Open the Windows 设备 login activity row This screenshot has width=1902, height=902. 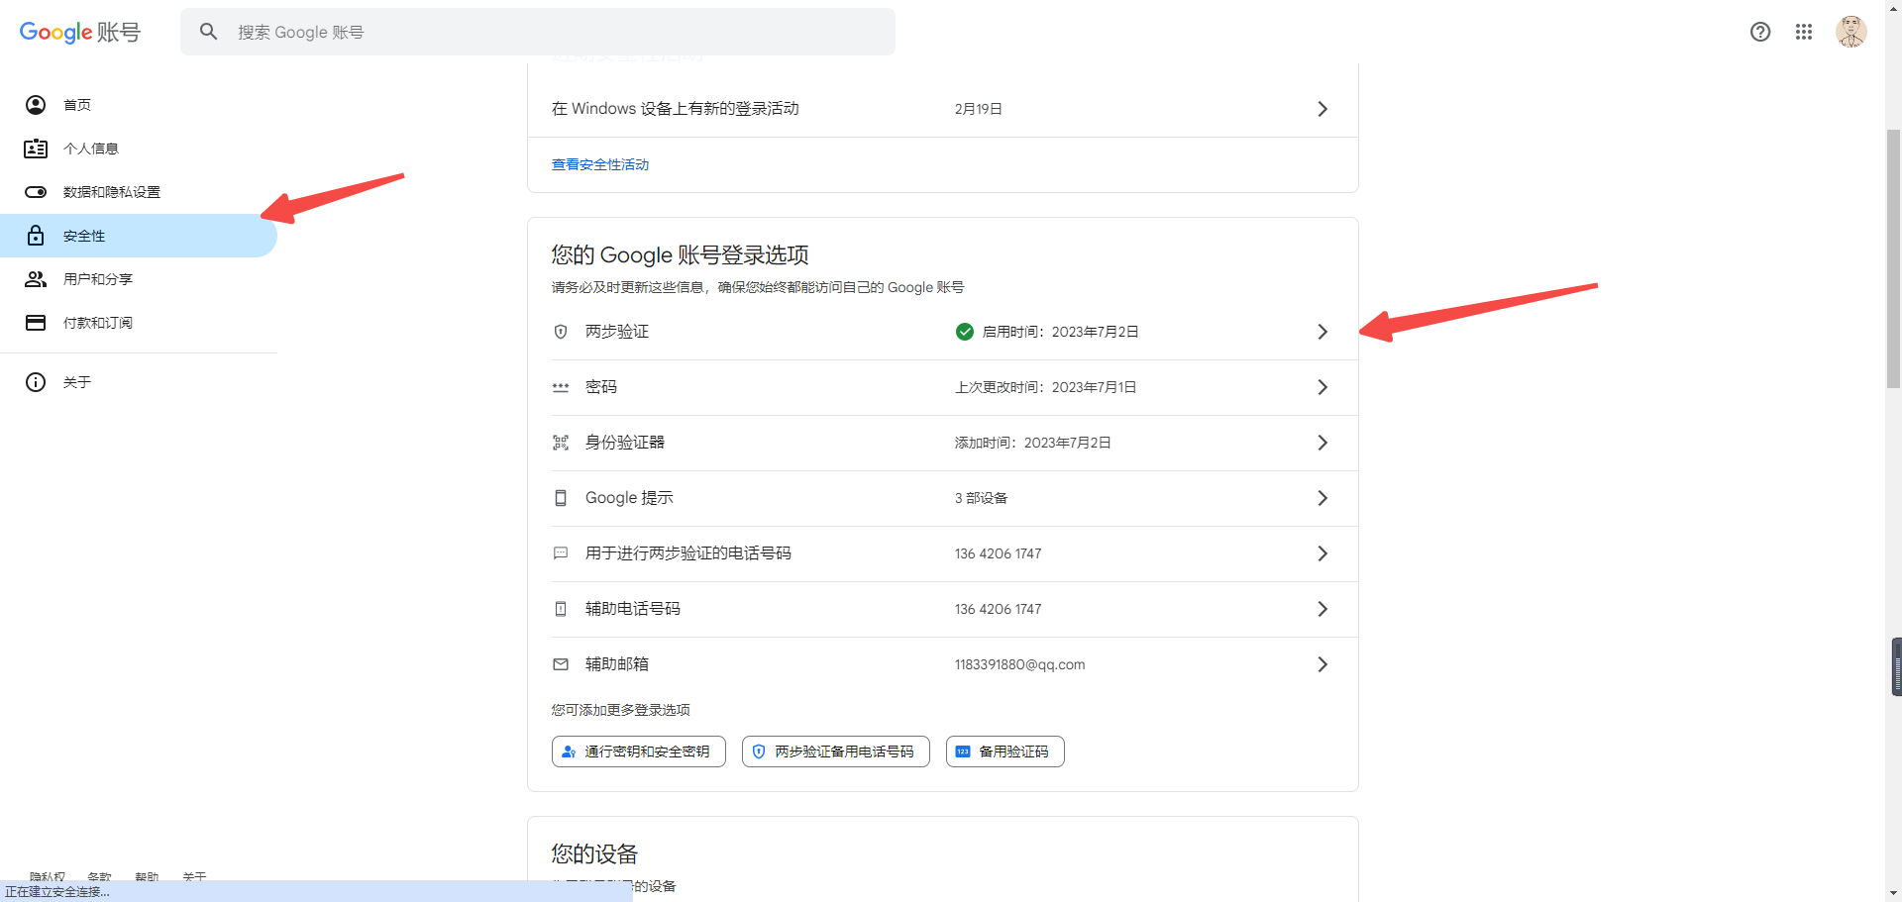pos(942,109)
